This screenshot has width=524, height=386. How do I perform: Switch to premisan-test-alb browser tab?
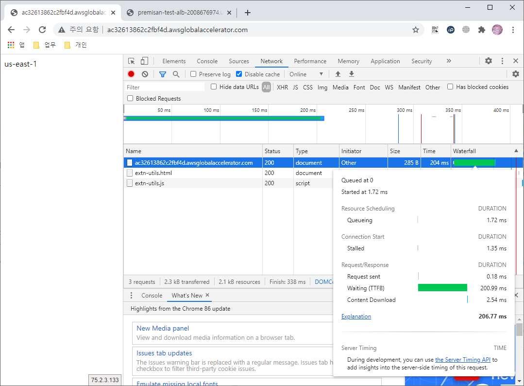(x=179, y=13)
